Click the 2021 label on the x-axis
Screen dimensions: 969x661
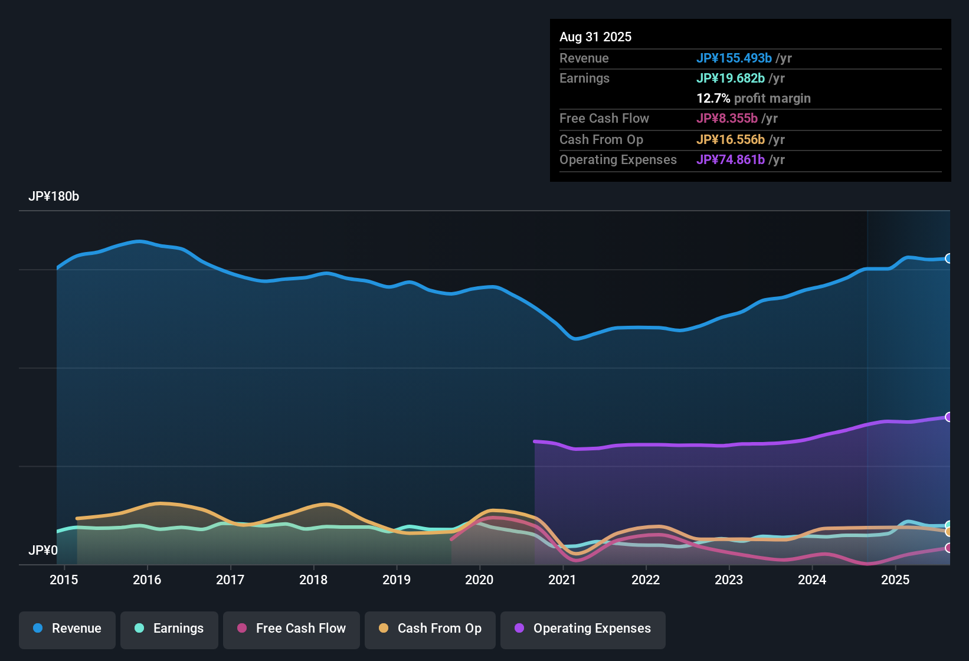tap(563, 580)
